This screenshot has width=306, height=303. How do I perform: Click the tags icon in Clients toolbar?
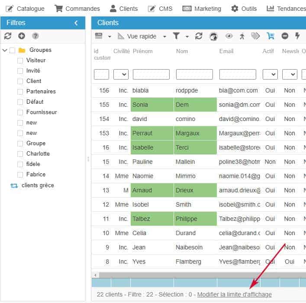pos(256,36)
